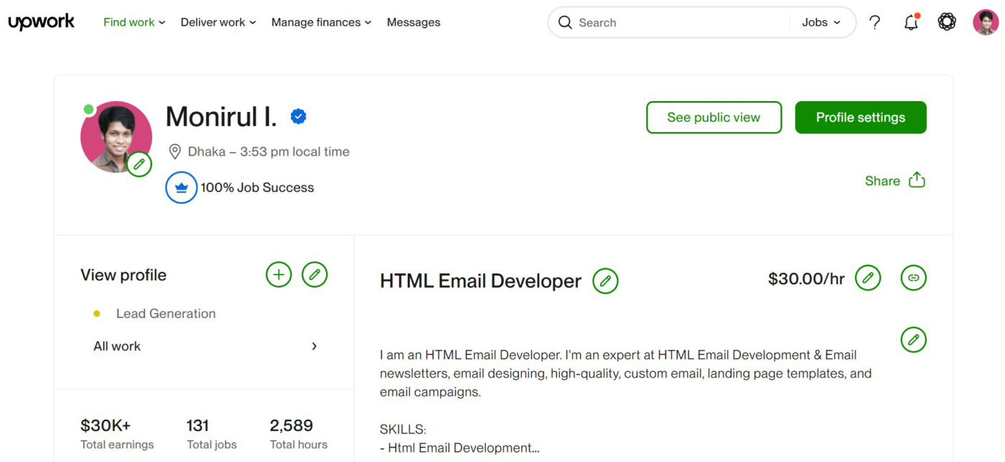1005x462 pixels.
Task: Open Profile settings
Action: click(860, 117)
